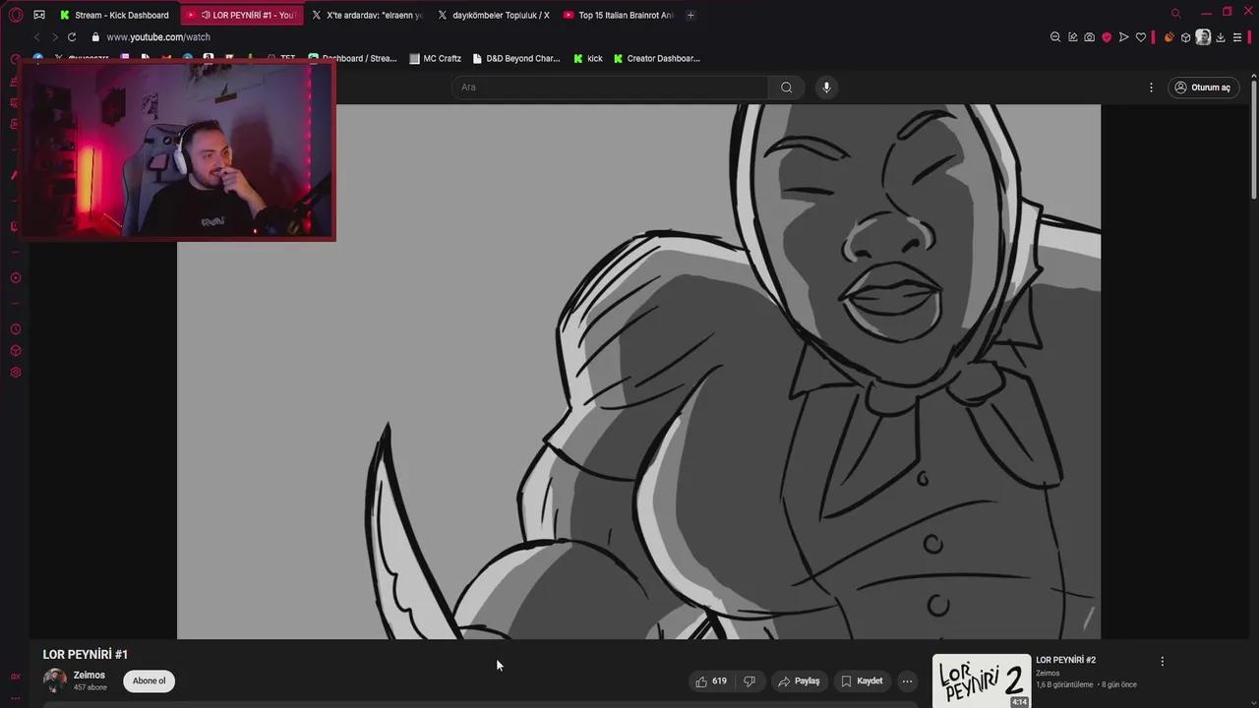
Task: Open the cube extensions icon
Action: tap(1186, 37)
